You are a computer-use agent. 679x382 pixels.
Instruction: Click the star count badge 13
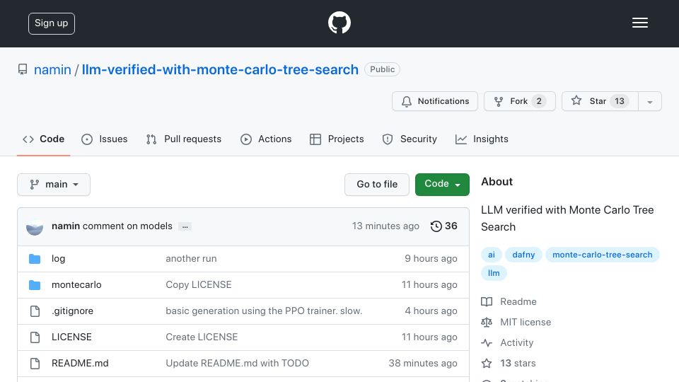[x=620, y=101]
